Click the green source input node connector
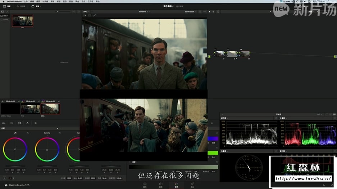 (x=209, y=56)
